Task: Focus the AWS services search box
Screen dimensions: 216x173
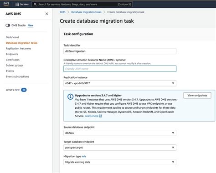Action: click(x=82, y=4)
